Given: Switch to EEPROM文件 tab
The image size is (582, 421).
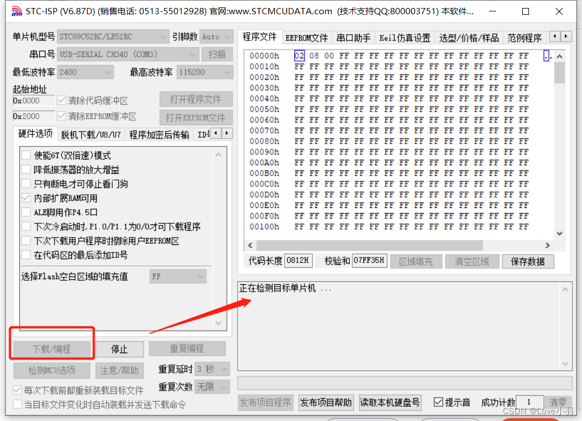Looking at the screenshot, I should [307, 38].
